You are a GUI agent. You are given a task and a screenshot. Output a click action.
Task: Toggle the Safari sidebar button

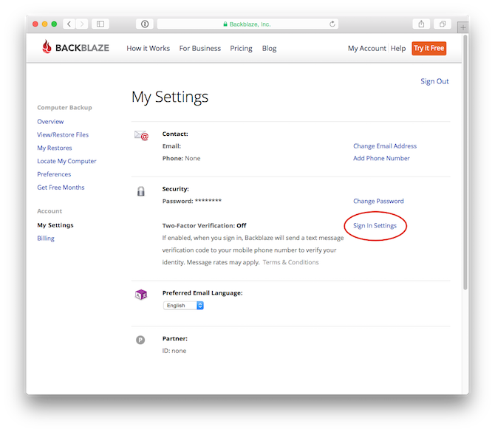100,24
